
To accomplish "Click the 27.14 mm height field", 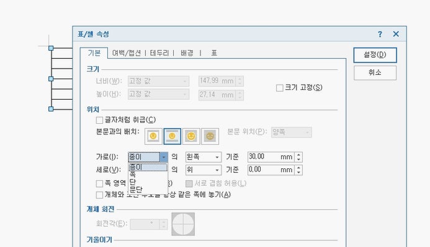I will 217,95.
